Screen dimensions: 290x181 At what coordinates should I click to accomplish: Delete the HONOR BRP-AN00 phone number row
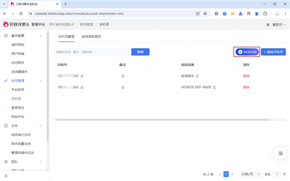[246, 87]
